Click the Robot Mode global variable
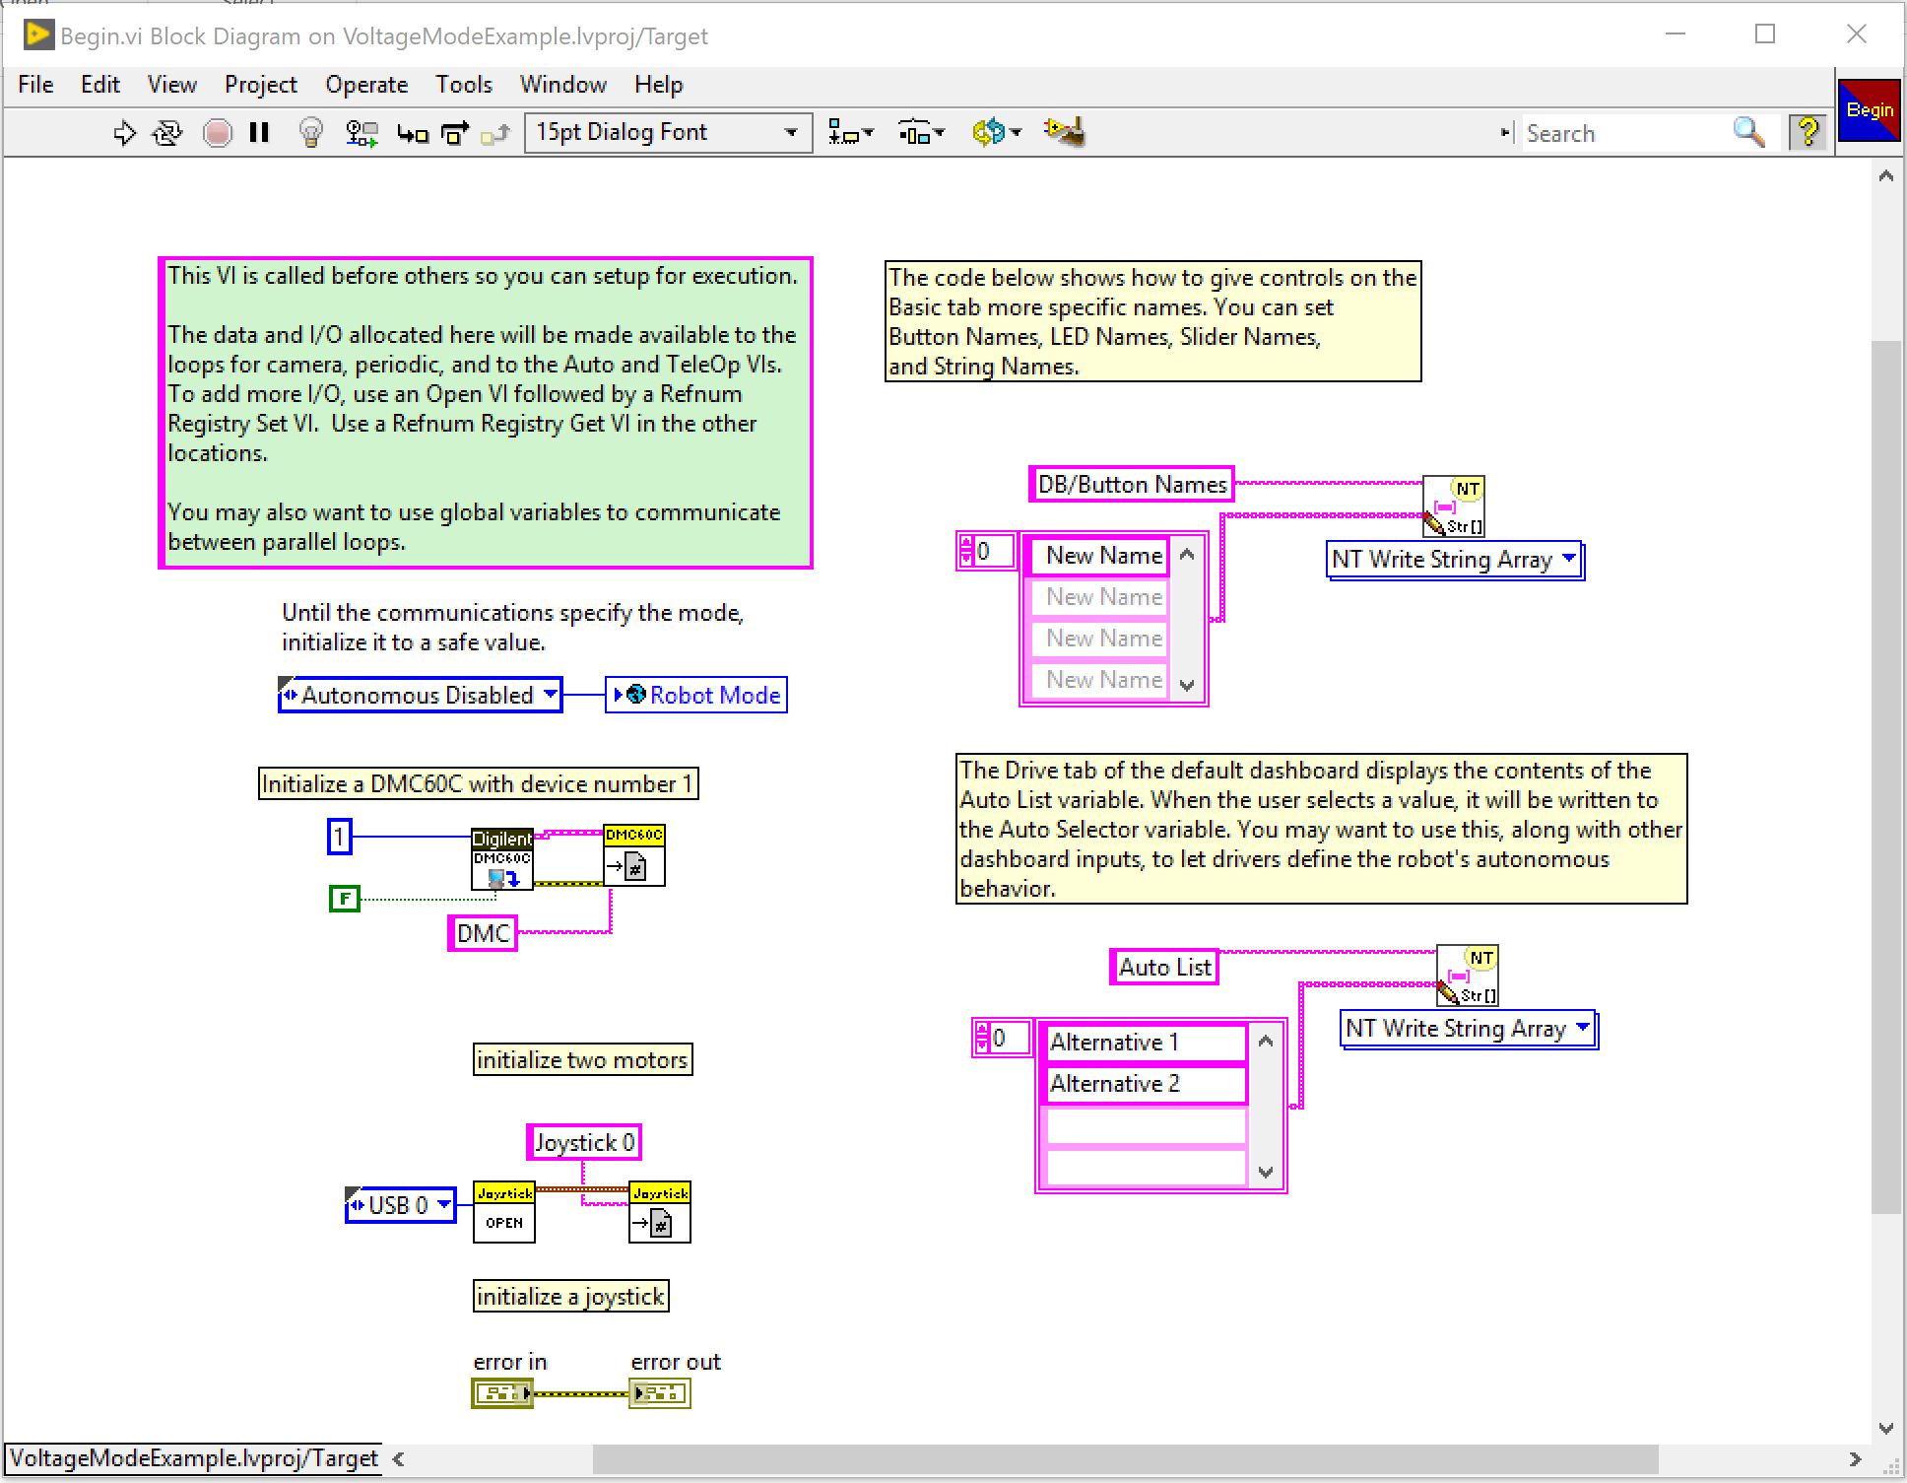This screenshot has width=1907, height=1483. pyautogui.click(x=696, y=695)
